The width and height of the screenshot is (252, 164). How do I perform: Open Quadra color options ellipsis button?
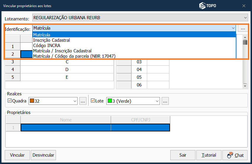(83, 101)
